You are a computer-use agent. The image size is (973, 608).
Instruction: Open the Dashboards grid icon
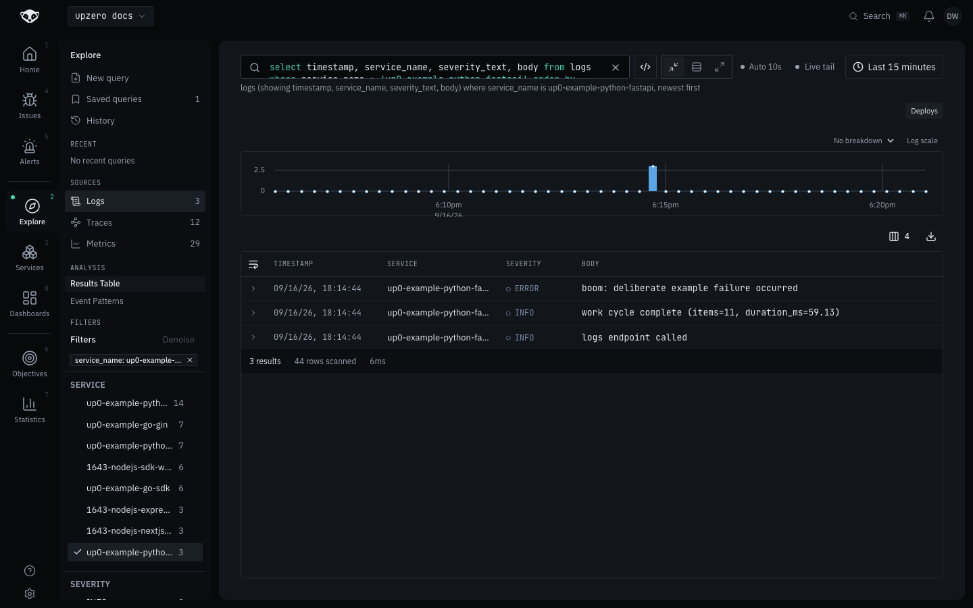(x=30, y=298)
